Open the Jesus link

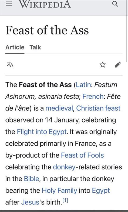pos(30,202)
